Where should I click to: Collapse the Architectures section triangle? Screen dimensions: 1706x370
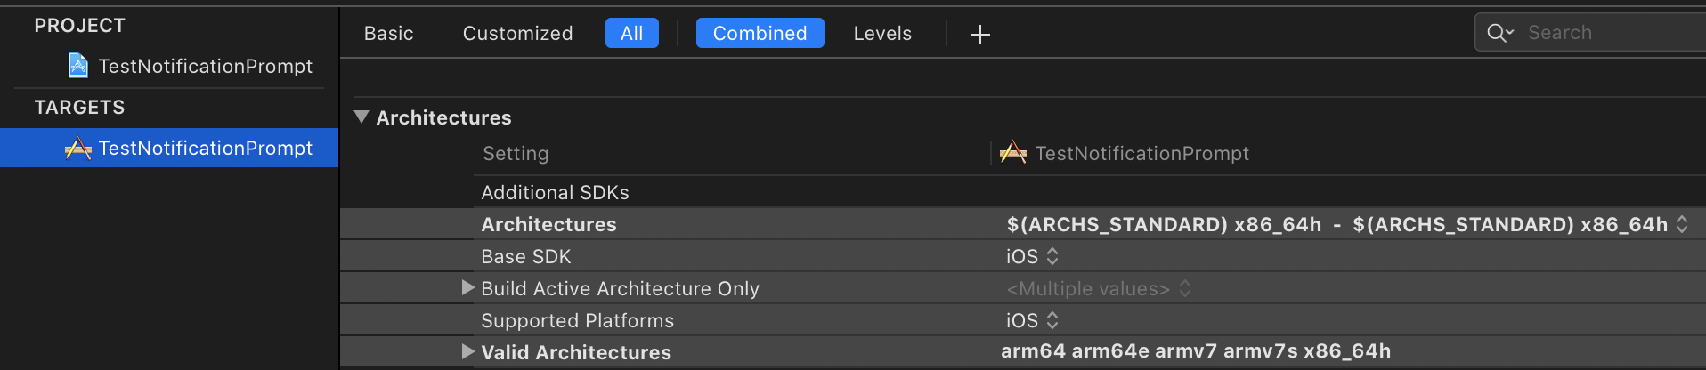point(362,117)
